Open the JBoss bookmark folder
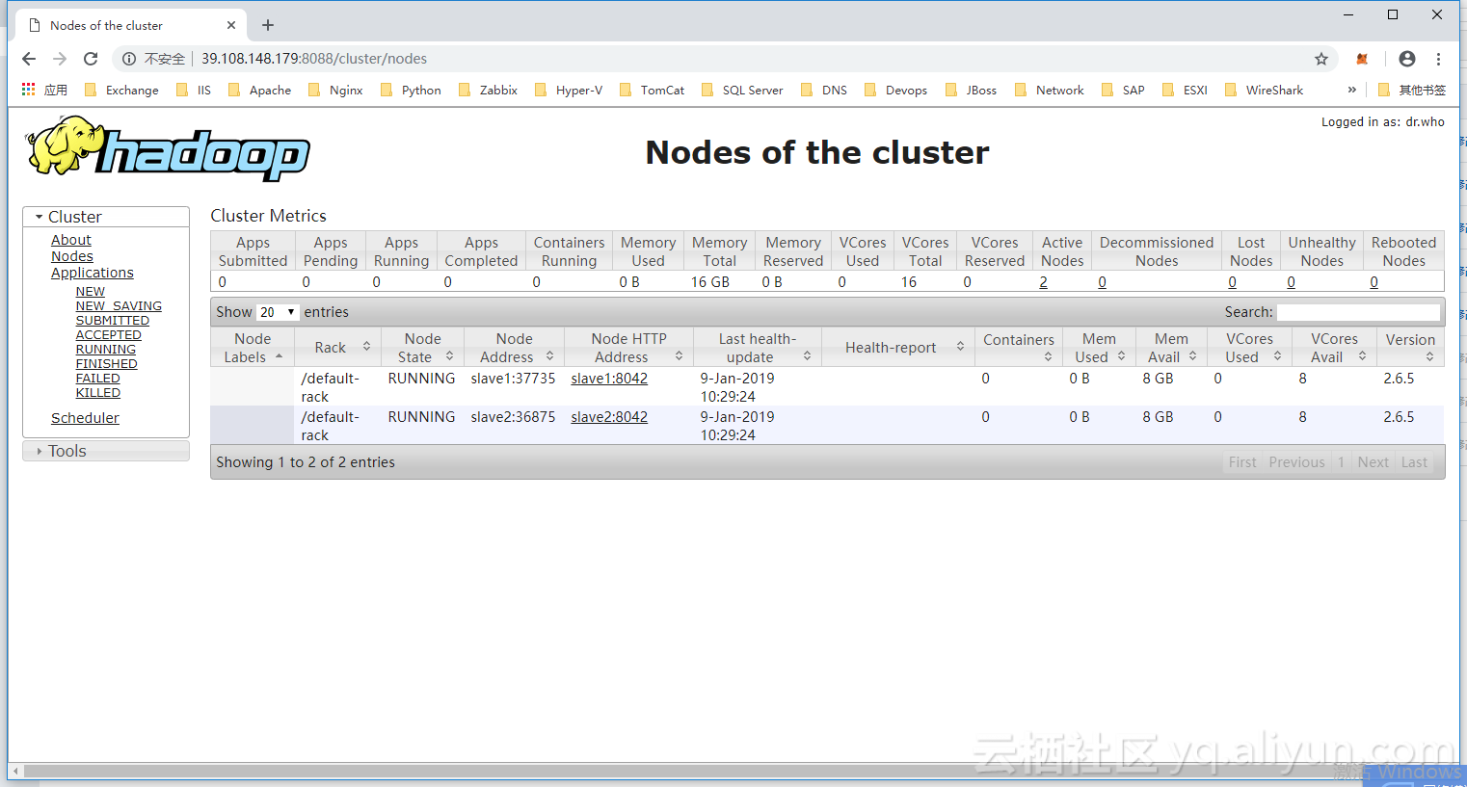 [x=971, y=91]
